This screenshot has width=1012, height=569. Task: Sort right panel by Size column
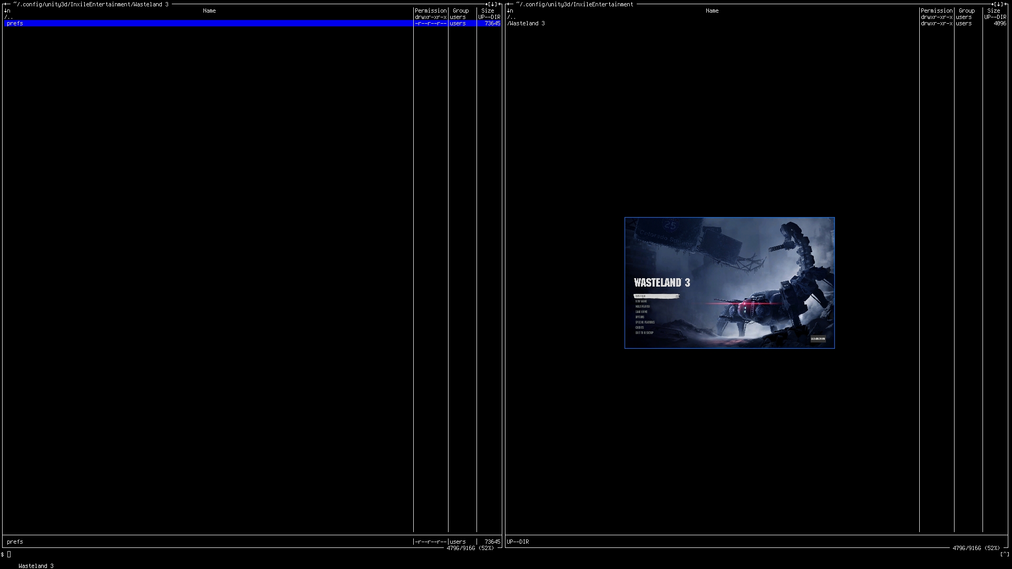pyautogui.click(x=994, y=11)
